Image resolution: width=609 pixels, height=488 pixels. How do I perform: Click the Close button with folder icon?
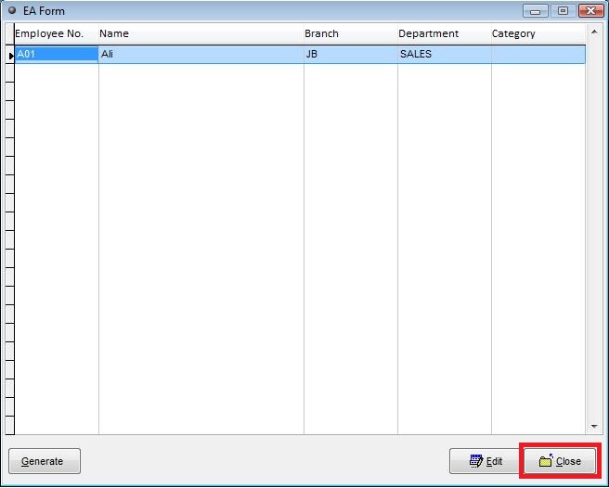pos(560,461)
